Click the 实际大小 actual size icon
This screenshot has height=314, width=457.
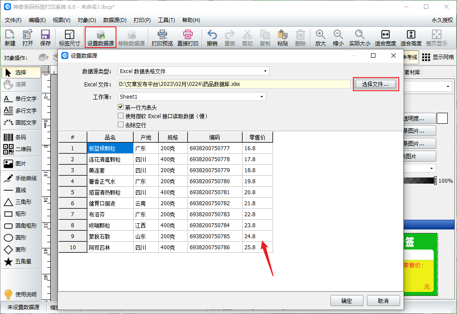click(360, 38)
